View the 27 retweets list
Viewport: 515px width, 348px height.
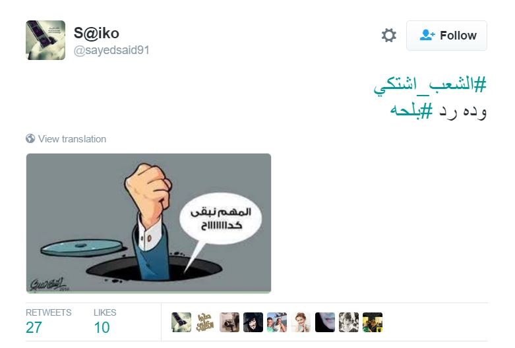(x=48, y=322)
